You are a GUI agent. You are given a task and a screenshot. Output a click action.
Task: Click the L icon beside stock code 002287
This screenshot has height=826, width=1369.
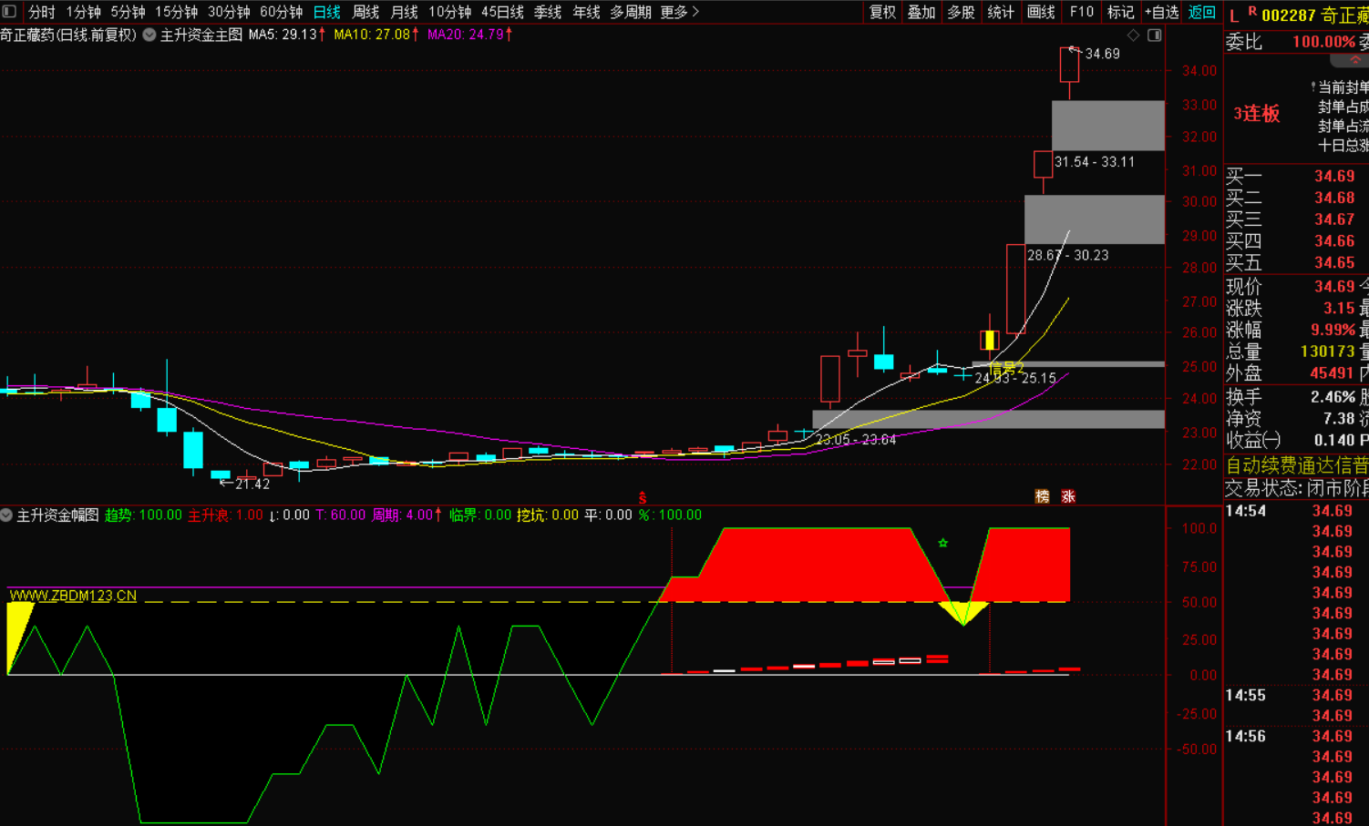tap(1234, 15)
